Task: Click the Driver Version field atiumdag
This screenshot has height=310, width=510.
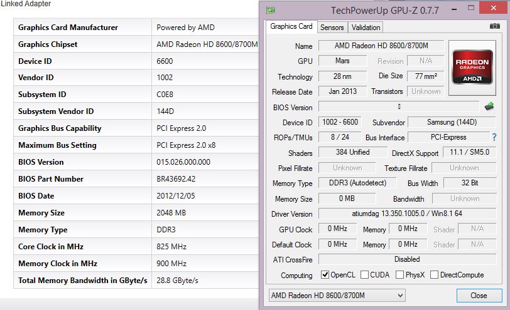Action: (407, 214)
